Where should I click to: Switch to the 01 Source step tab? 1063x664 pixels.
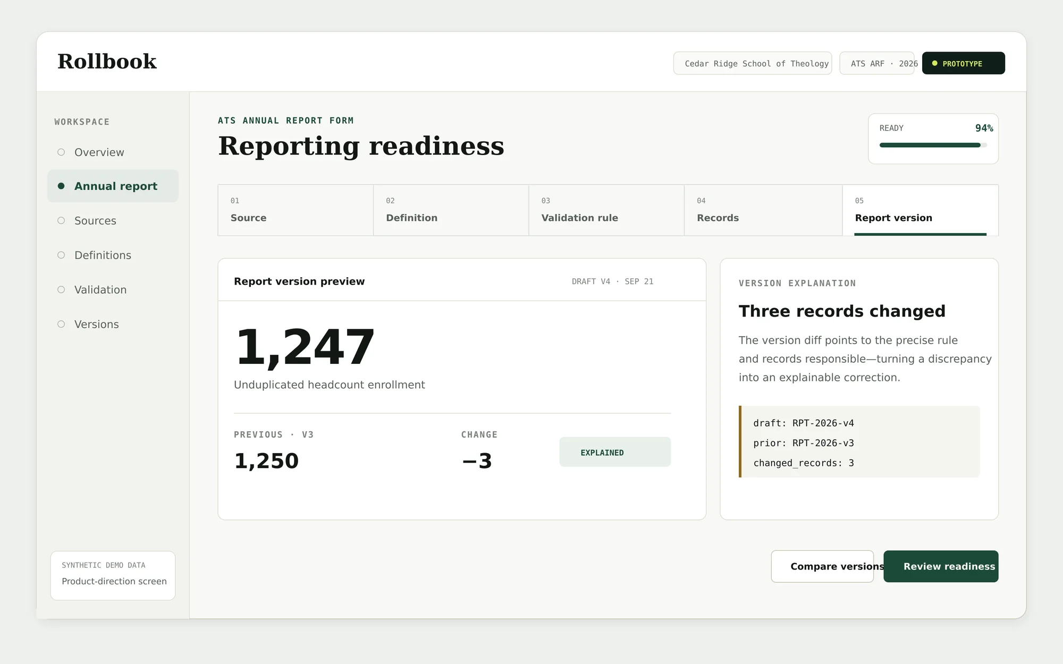[x=296, y=210]
